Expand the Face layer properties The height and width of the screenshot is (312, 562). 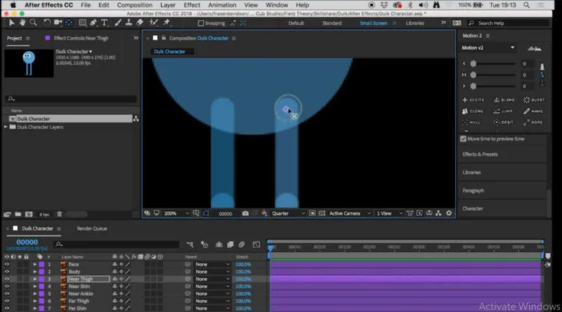pos(34,264)
